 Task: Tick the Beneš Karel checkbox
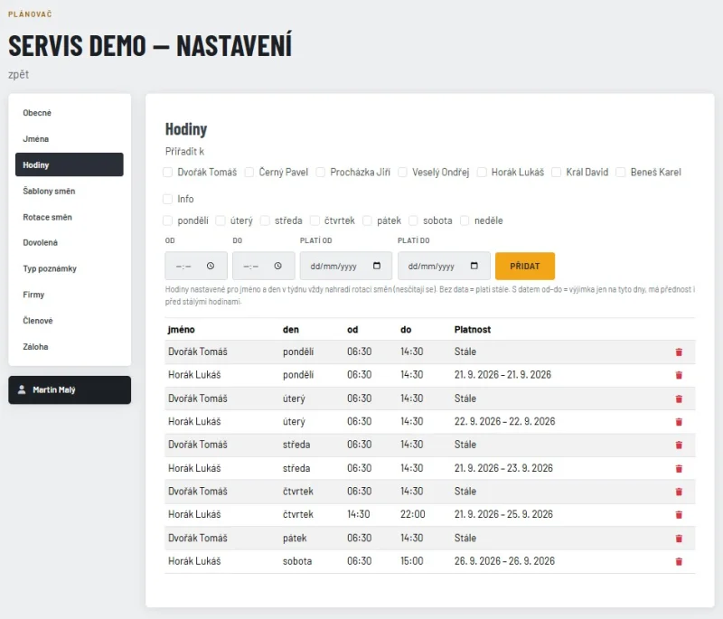click(621, 173)
